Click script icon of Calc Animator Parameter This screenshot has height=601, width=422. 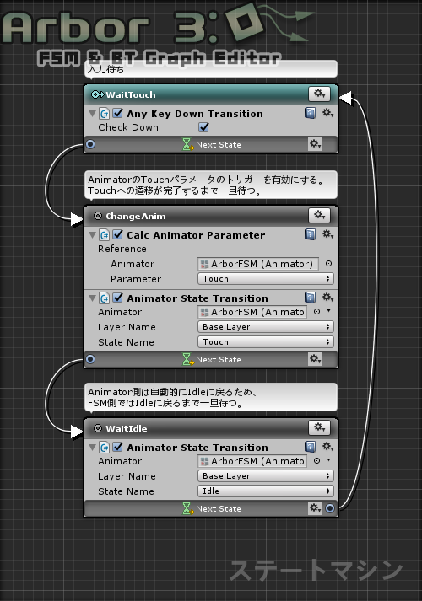pos(105,234)
